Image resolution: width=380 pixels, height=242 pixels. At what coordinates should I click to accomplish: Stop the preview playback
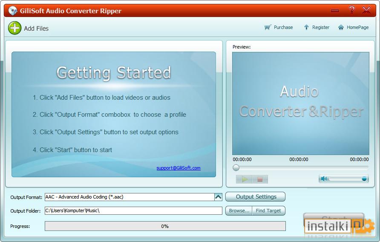pyautogui.click(x=260, y=179)
